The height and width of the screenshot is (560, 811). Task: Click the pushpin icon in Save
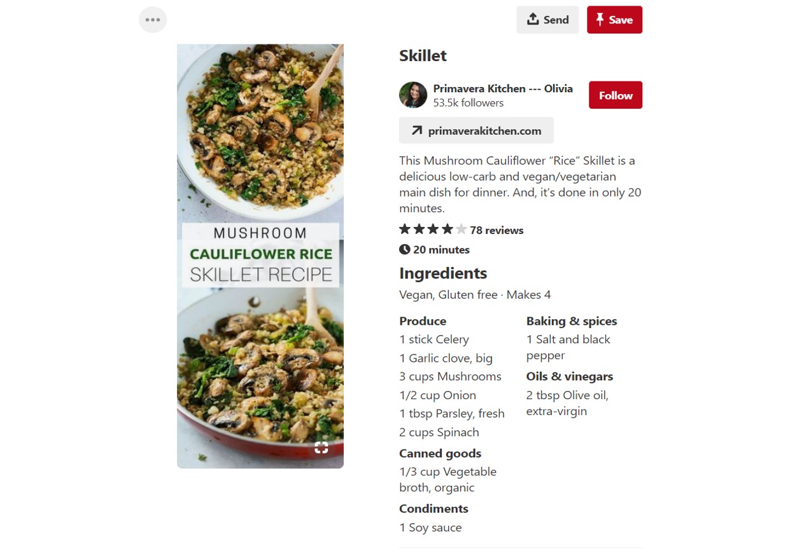coord(600,20)
